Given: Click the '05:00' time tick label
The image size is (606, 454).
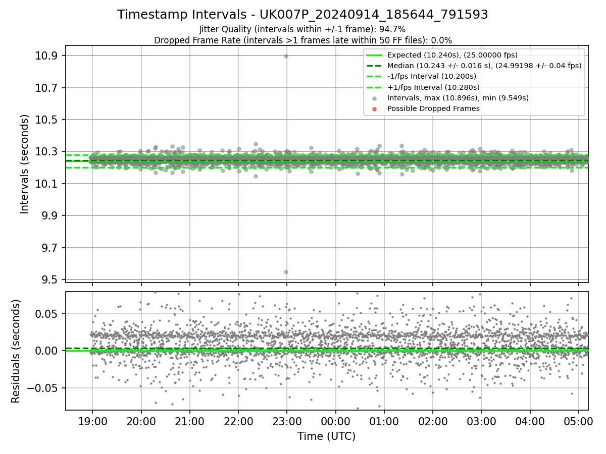Looking at the screenshot, I should (x=578, y=421).
